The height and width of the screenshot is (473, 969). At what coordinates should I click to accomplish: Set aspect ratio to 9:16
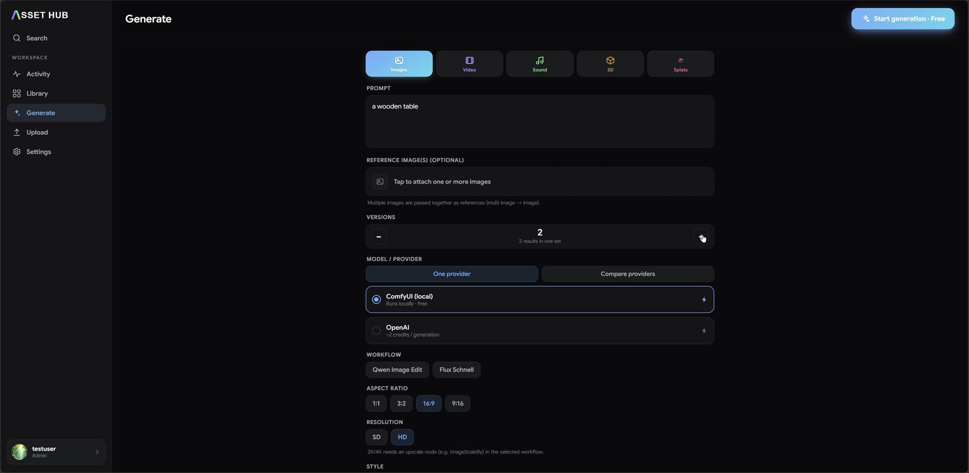(457, 403)
